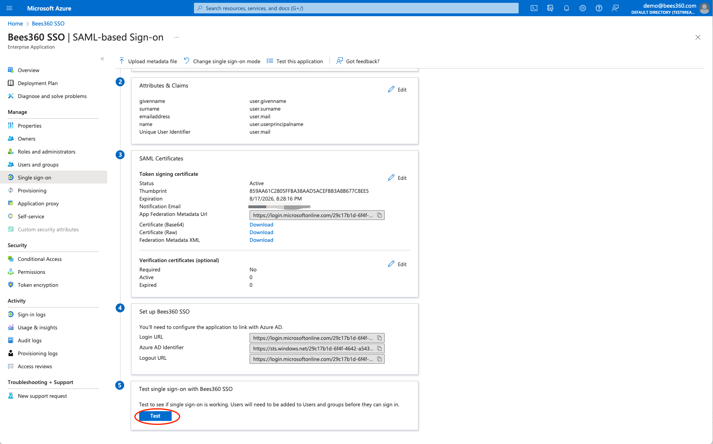Copy the App Federation Metadata Url
The image size is (713, 444).
[379, 215]
